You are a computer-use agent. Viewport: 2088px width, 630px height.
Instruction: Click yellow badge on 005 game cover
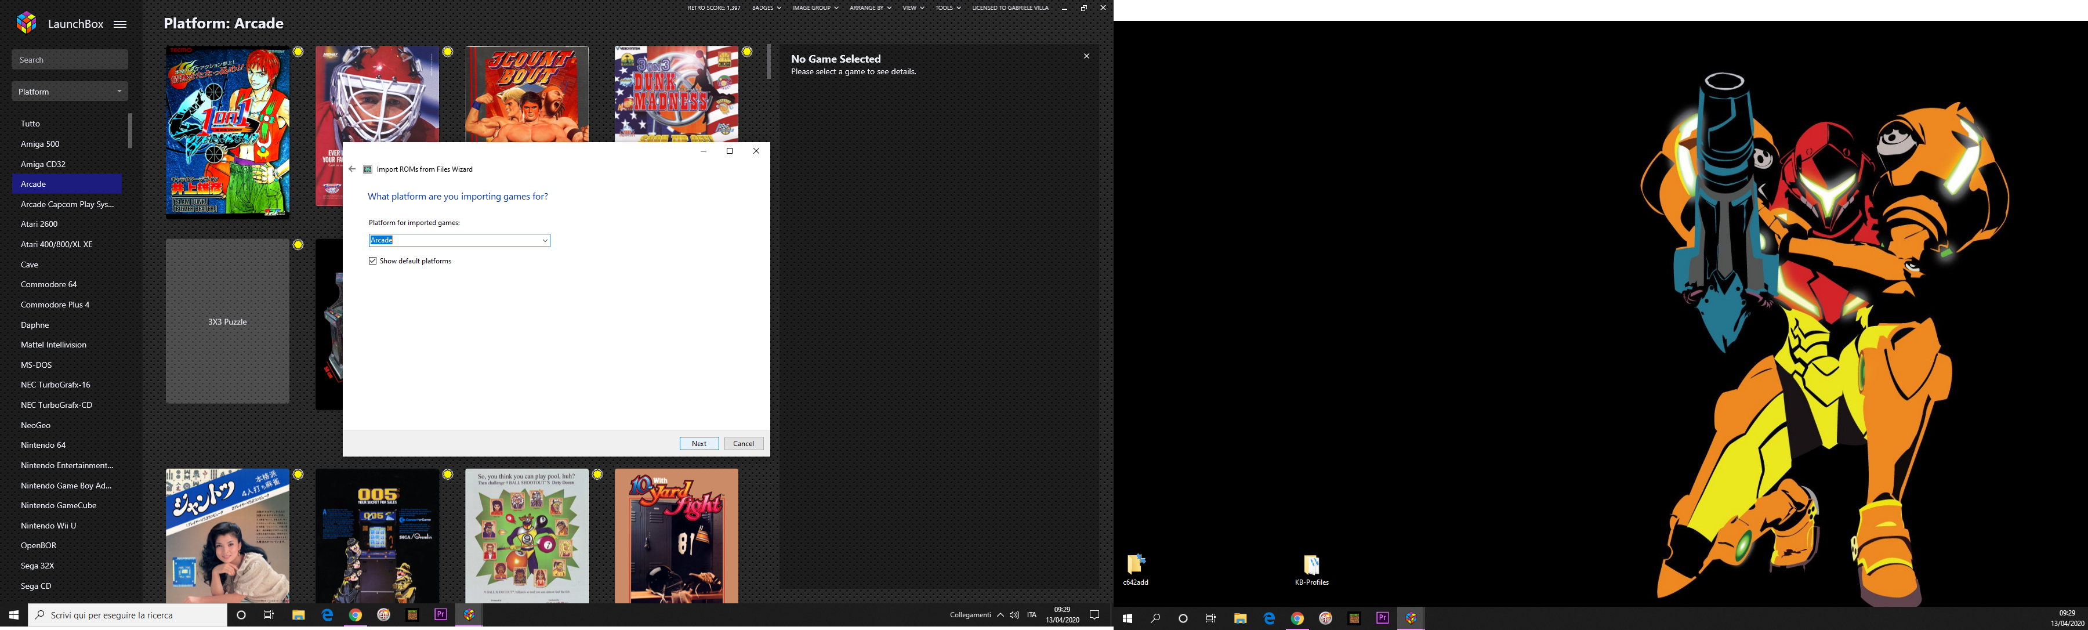point(447,475)
